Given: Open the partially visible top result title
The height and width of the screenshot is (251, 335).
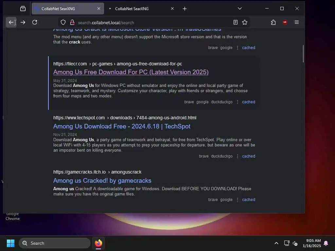Looking at the screenshot, I should [137, 29].
